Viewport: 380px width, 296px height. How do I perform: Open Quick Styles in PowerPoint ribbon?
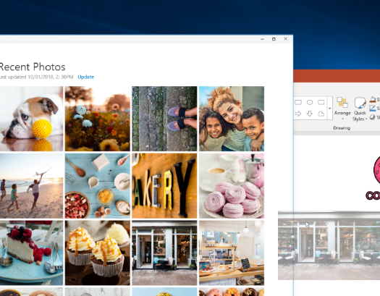pos(360,109)
